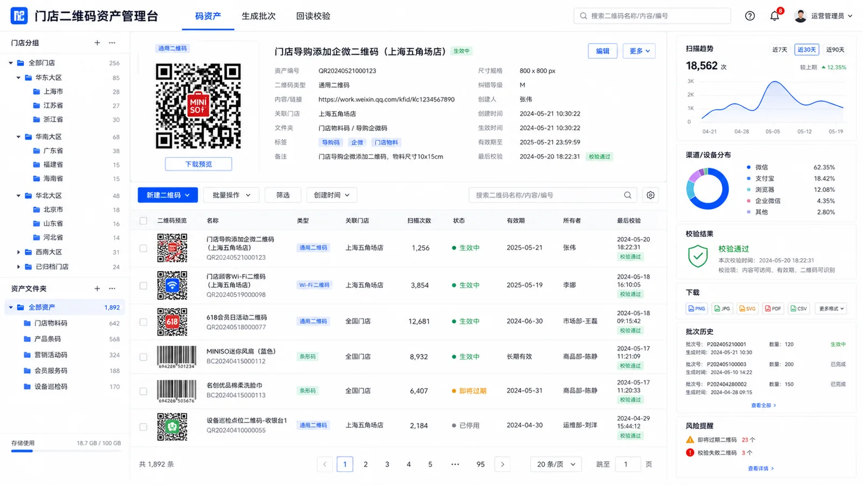Open the notifications bell
This screenshot has width=863, height=485.
[775, 16]
